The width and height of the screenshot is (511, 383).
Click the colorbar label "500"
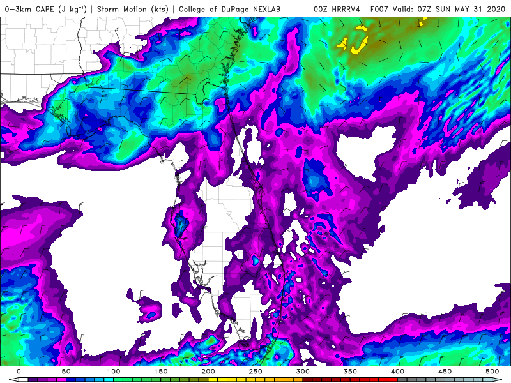(492, 372)
